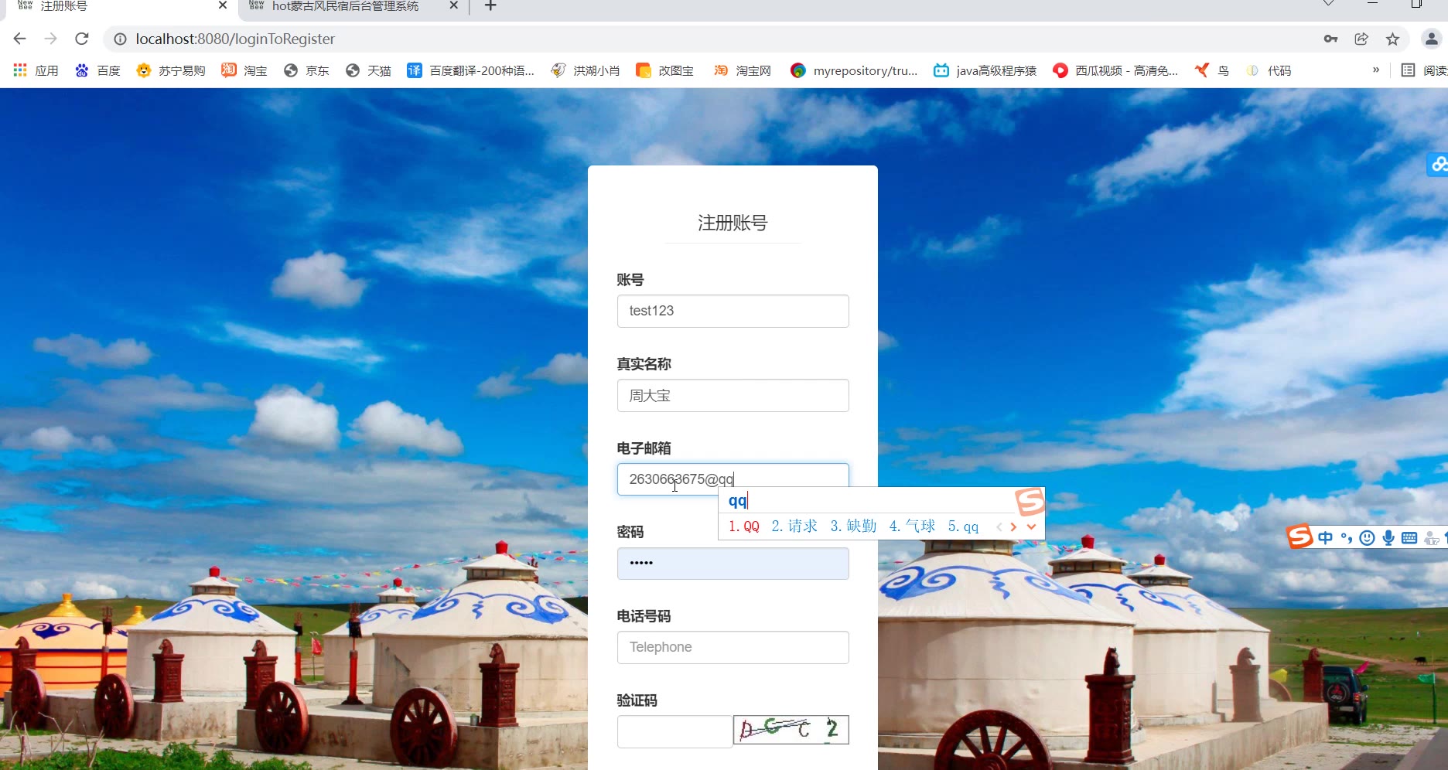Viewport: 1448px width, 770px height.
Task: Go back to the previous page
Action: click(19, 39)
